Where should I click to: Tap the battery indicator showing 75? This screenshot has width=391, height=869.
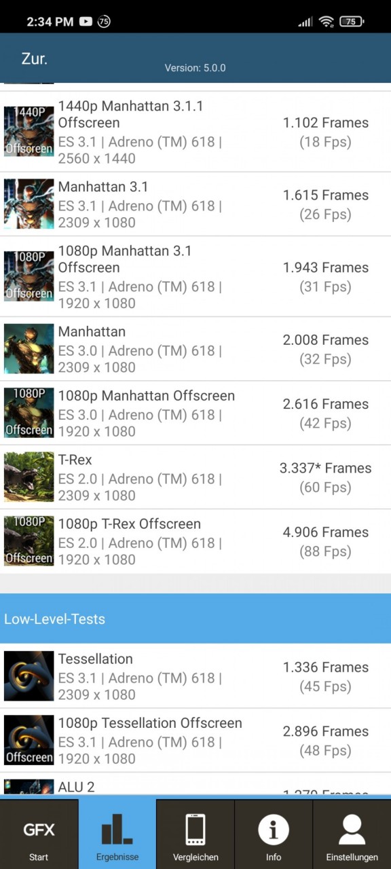[x=351, y=22]
